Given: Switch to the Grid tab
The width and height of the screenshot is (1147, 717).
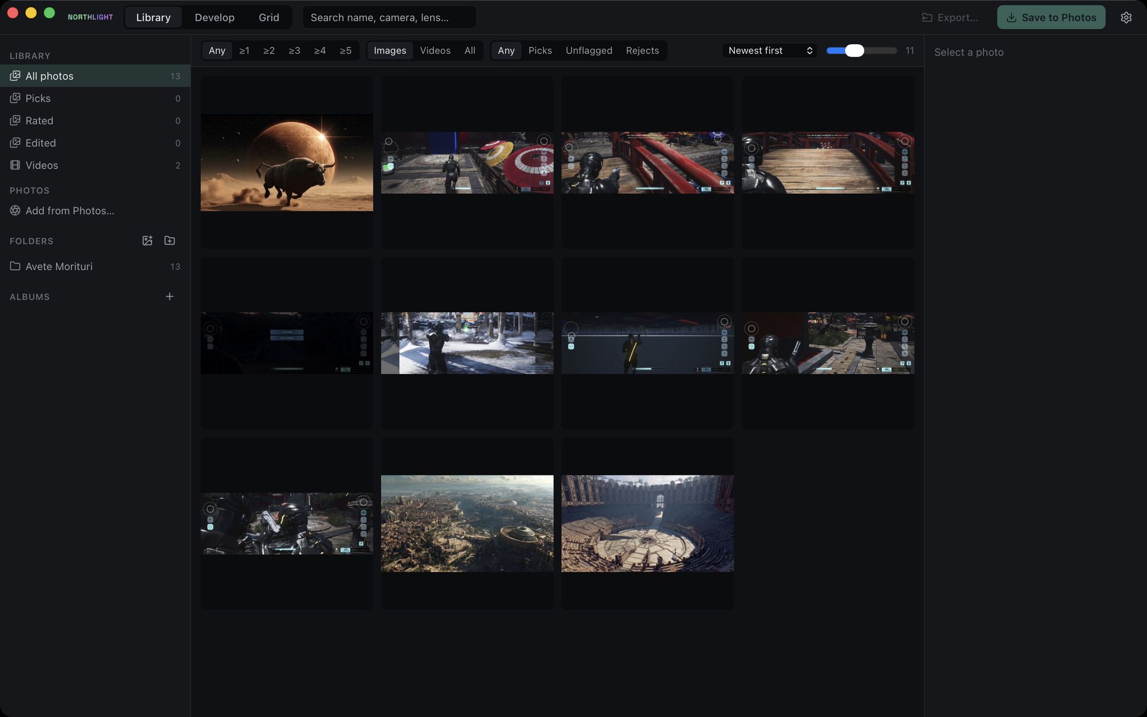Looking at the screenshot, I should point(269,18).
